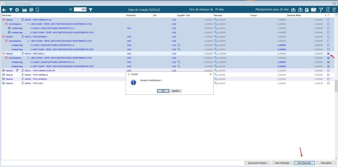This screenshot has height=167, width=338.
Task: Click Remanejo magnifier in 000001 TINTA AZUL row
Action: click(216, 83)
